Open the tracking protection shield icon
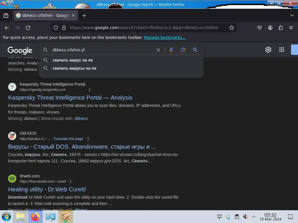Image resolution: width=298 pixels, height=223 pixels. pos(56,28)
